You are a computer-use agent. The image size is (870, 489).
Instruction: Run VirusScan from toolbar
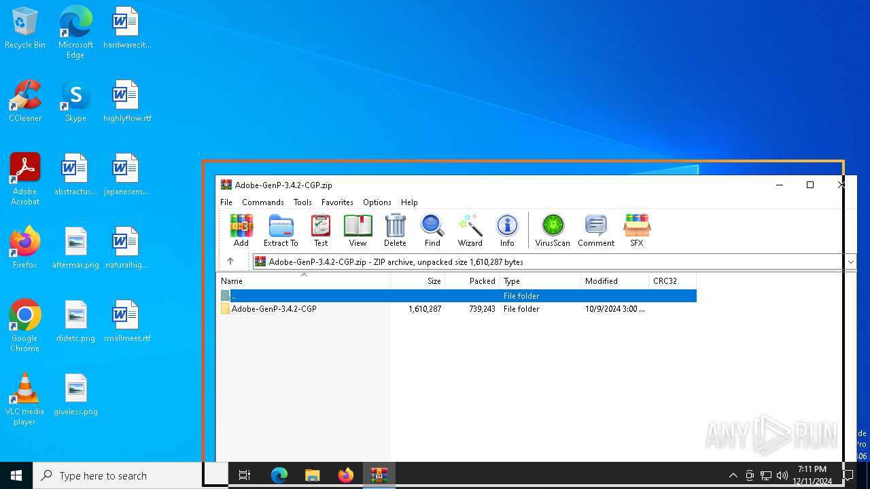[x=553, y=230]
